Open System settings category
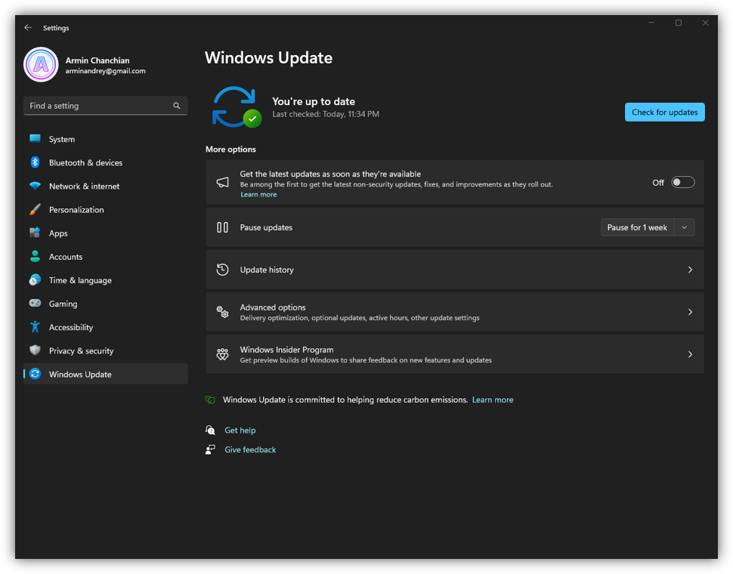733x574 pixels. 106,139
